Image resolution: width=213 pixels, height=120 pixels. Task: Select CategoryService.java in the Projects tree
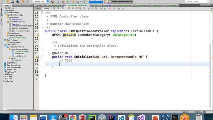click(20, 38)
